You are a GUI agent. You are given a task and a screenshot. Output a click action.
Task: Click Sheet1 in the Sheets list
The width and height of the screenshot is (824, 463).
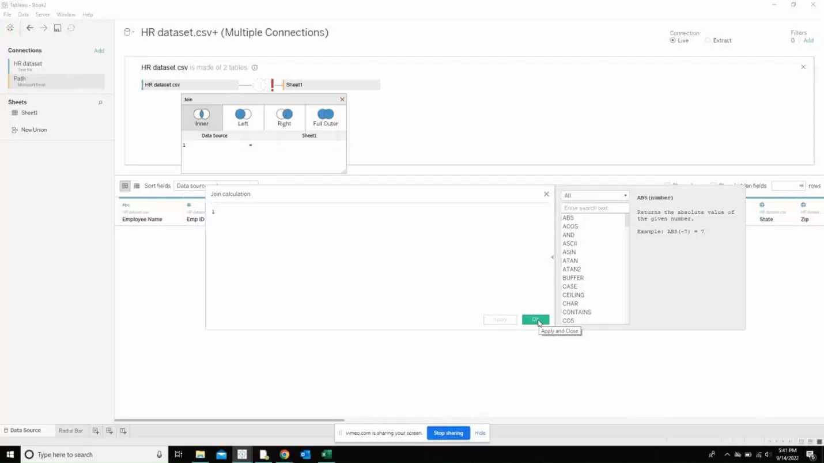tap(29, 113)
